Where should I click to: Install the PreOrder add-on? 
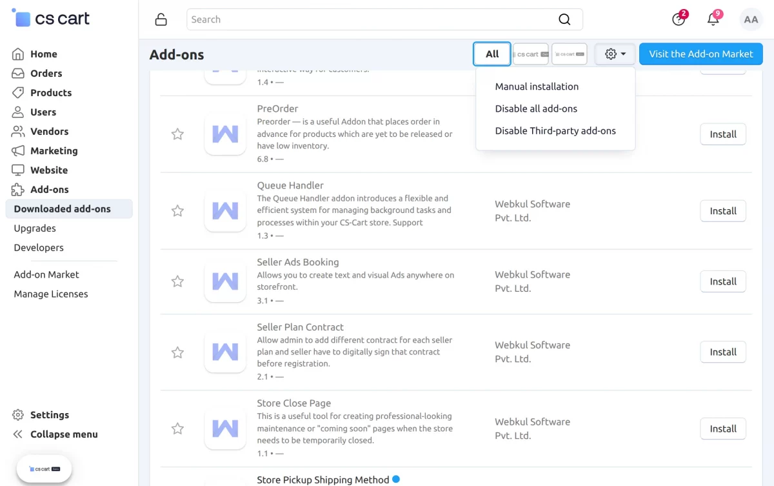(x=723, y=134)
